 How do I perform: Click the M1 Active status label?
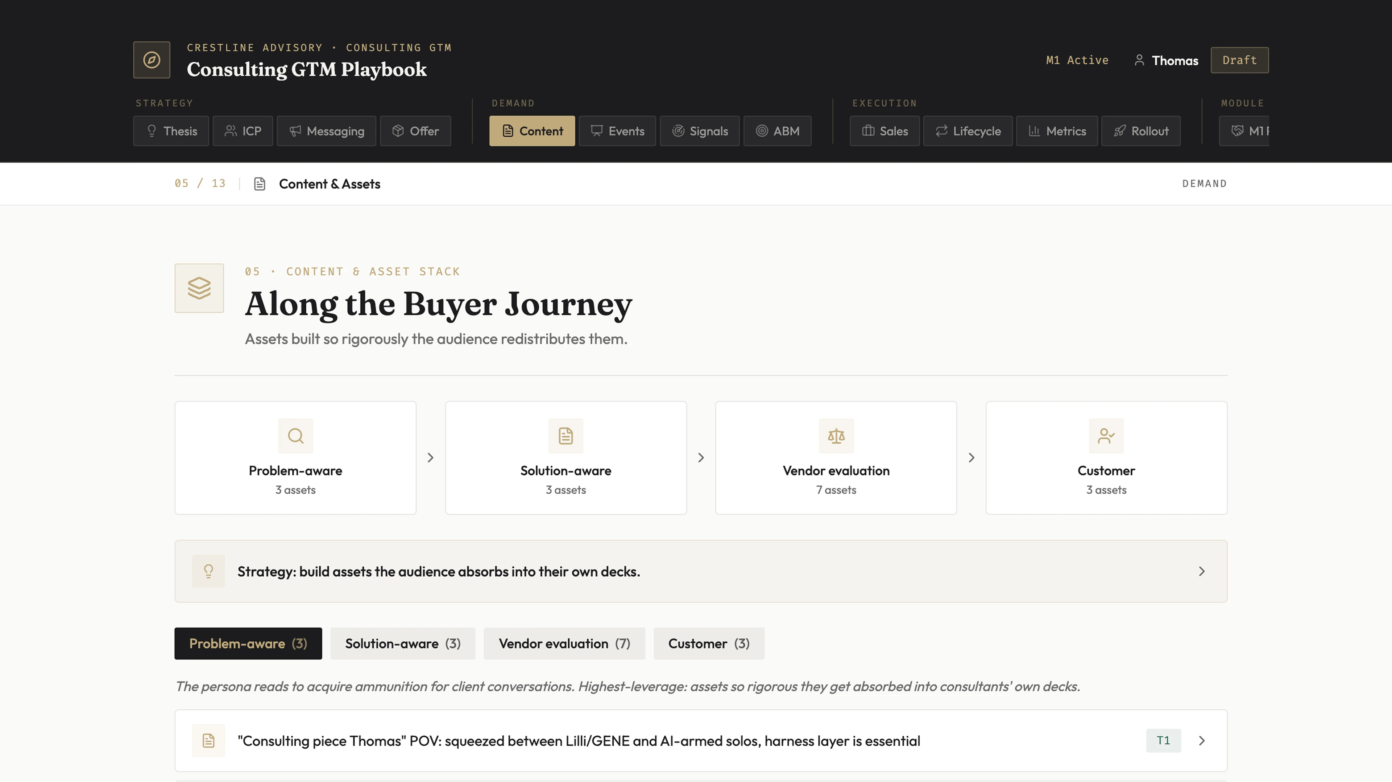pos(1077,60)
